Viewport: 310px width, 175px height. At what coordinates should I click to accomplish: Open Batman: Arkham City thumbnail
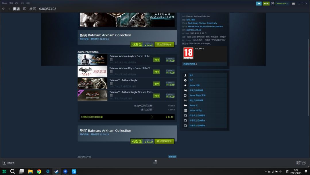pos(92,71)
